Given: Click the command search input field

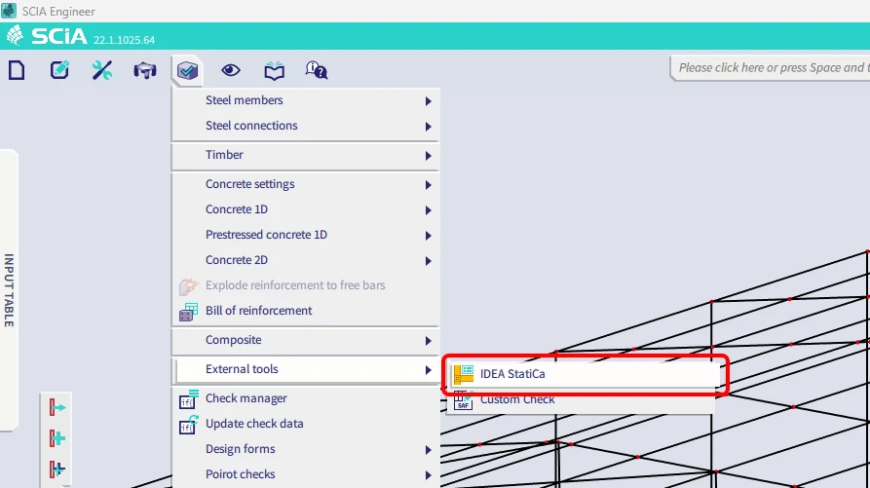Looking at the screenshot, I should [772, 67].
